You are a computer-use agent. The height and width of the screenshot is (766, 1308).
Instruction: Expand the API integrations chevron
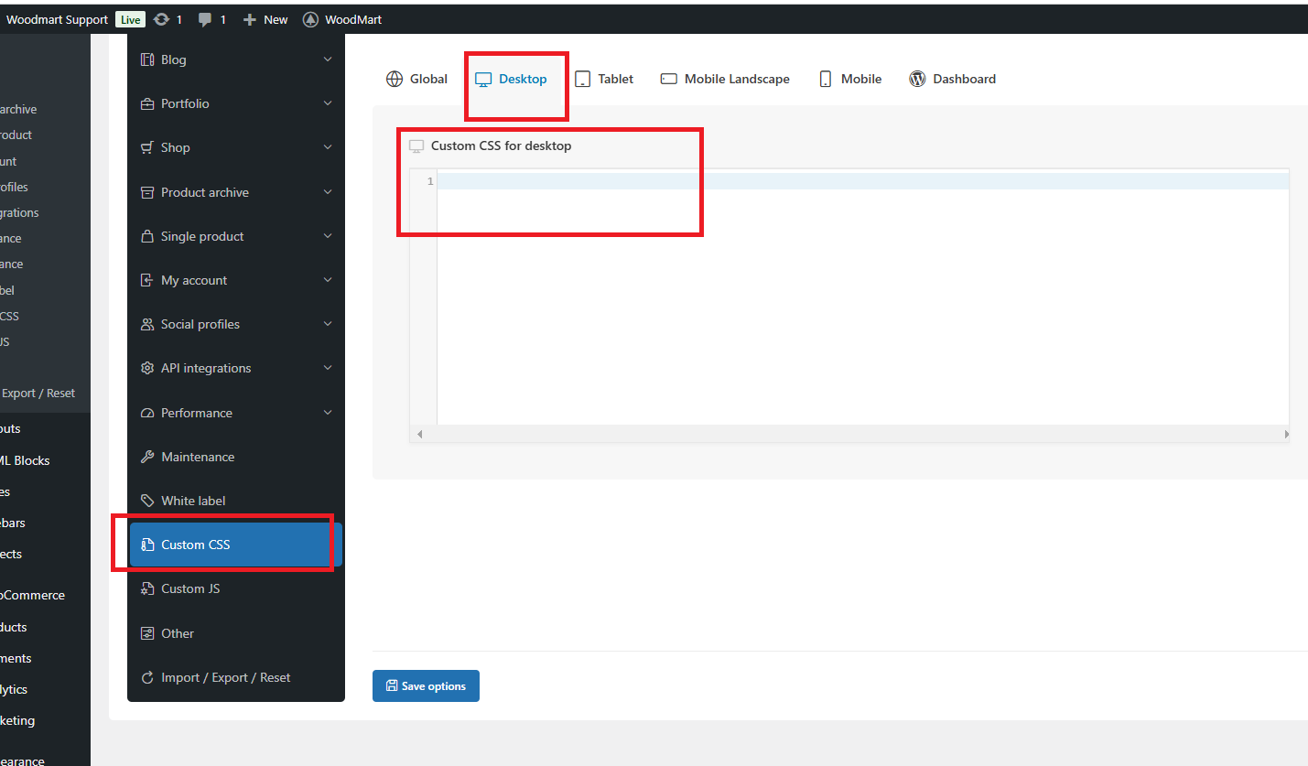click(328, 368)
